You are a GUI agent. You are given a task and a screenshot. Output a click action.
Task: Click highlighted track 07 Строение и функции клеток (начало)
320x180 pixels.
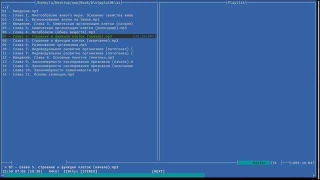pyautogui.click(x=79, y=36)
